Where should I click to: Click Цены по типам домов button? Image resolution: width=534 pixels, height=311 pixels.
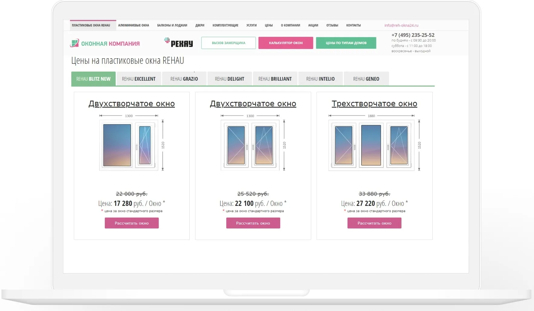point(346,43)
